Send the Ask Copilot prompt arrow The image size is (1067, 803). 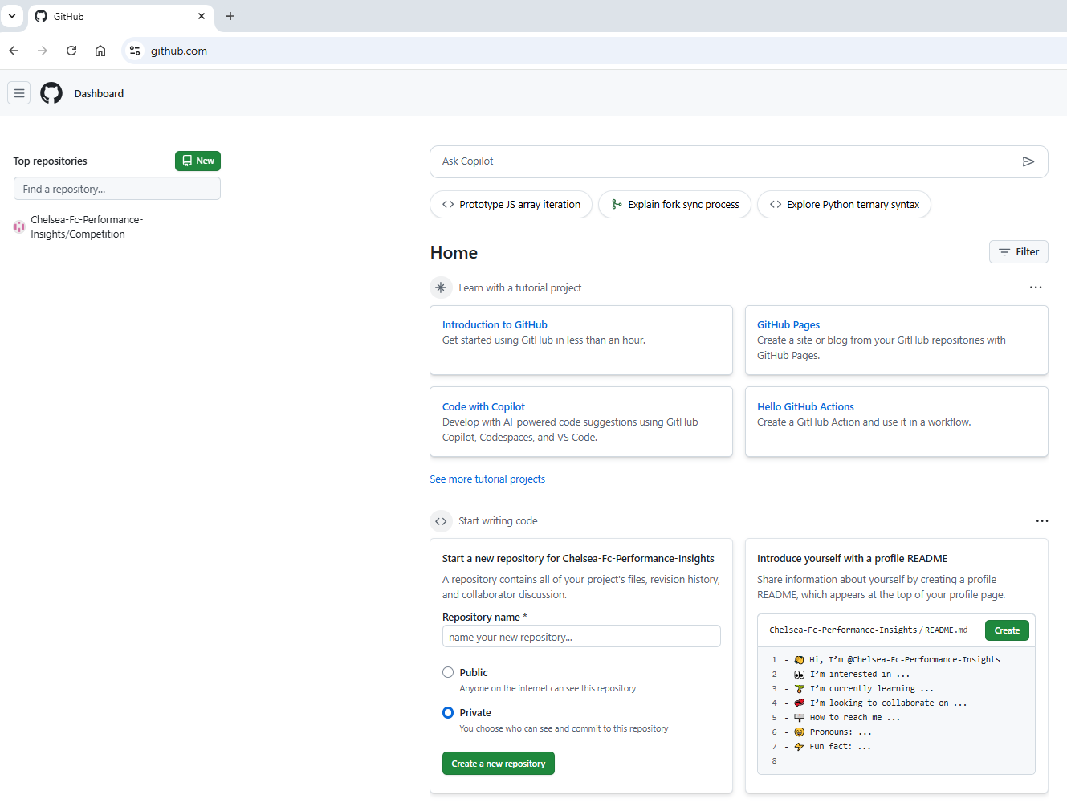(x=1028, y=161)
